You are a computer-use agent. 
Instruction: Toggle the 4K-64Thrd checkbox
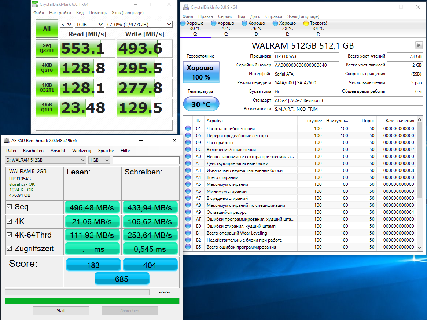(x=10, y=235)
